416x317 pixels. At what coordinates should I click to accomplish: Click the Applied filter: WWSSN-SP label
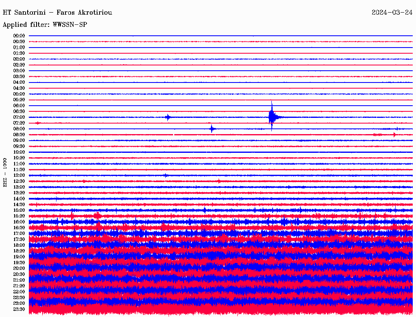pos(45,25)
